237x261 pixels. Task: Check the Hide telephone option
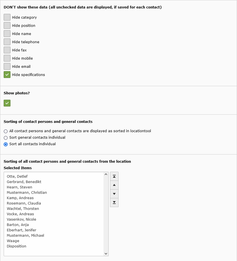click(7, 42)
